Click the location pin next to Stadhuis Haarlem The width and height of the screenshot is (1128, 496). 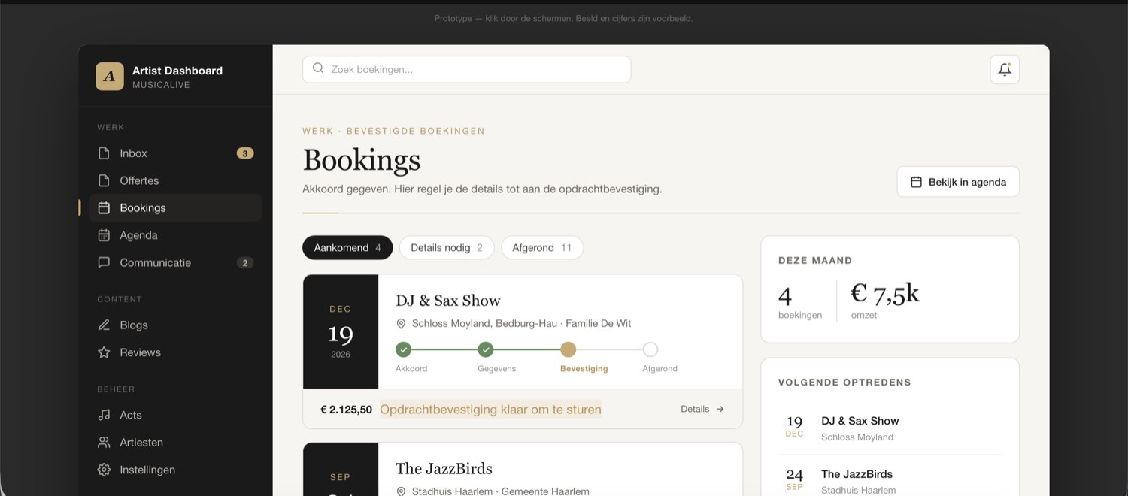pos(401,491)
